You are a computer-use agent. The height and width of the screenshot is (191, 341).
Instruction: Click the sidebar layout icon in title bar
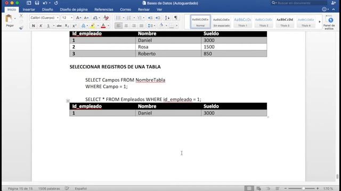29,3
